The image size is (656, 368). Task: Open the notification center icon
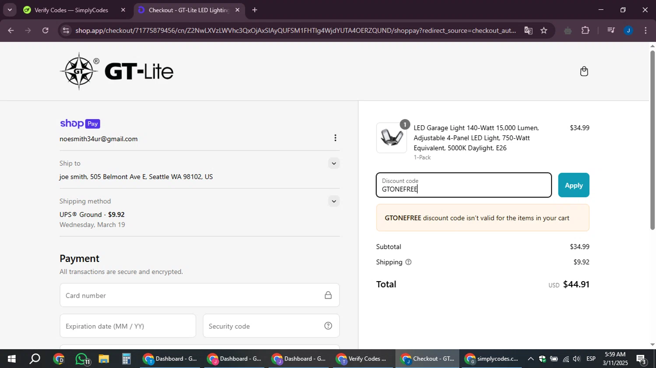tap(642, 359)
